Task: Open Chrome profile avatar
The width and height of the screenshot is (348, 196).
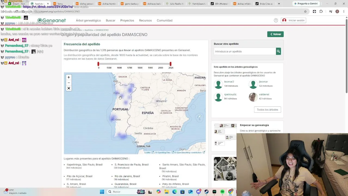Action: click(337, 11)
